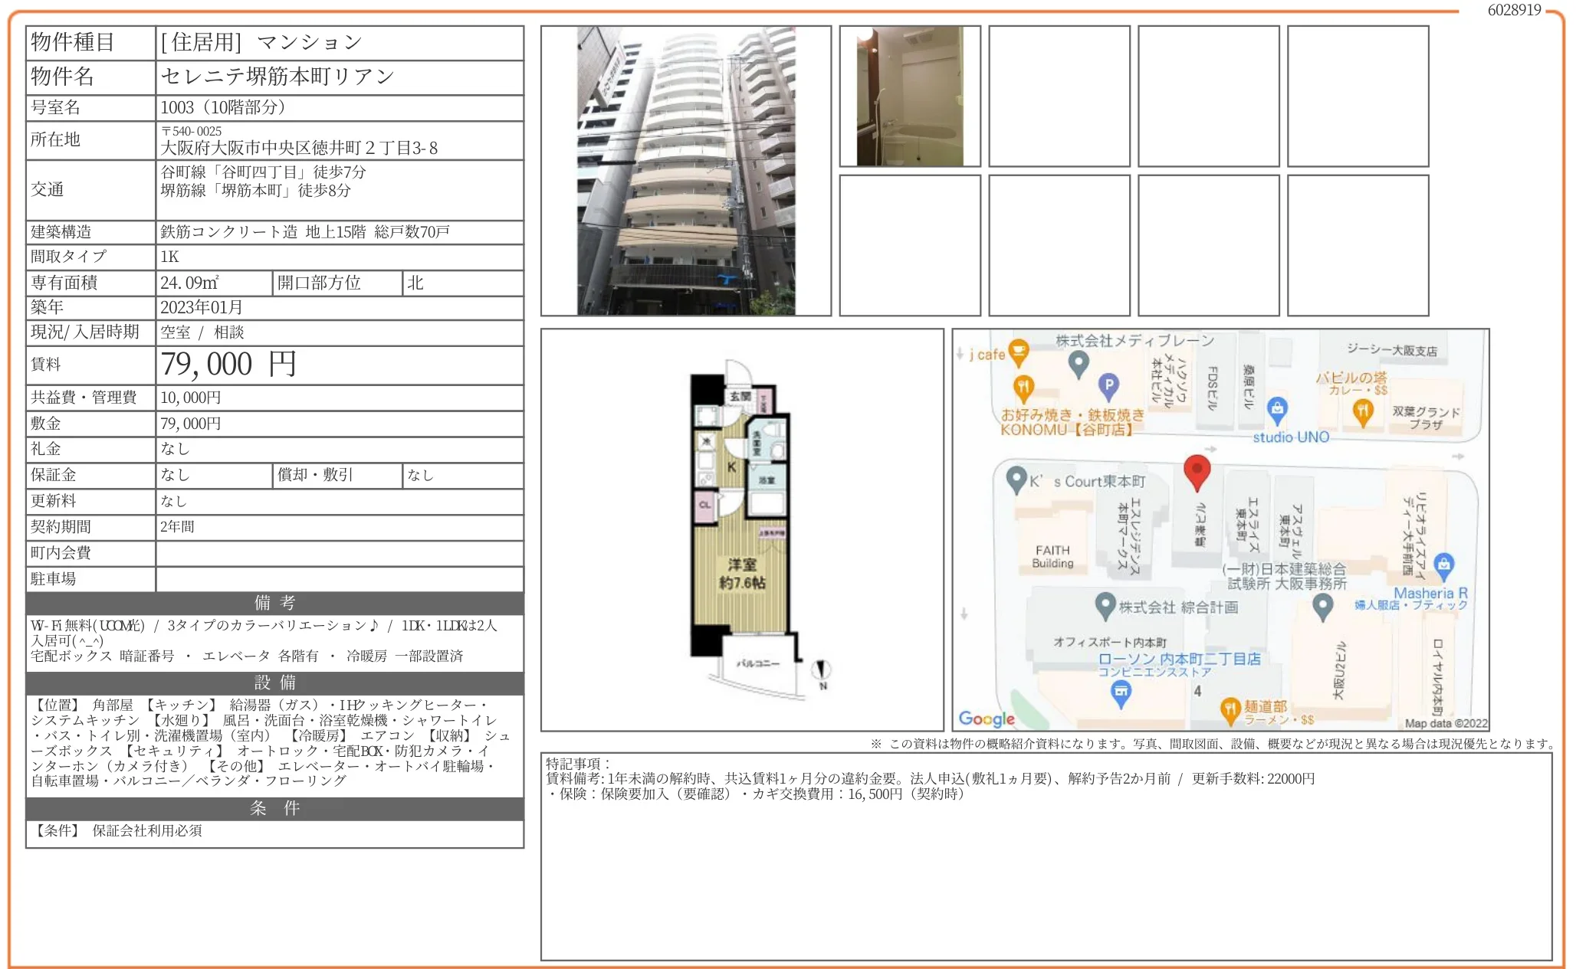Click the K's Court東本町 grey pin
Image resolution: width=1576 pixels, height=969 pixels.
pyautogui.click(x=1016, y=479)
